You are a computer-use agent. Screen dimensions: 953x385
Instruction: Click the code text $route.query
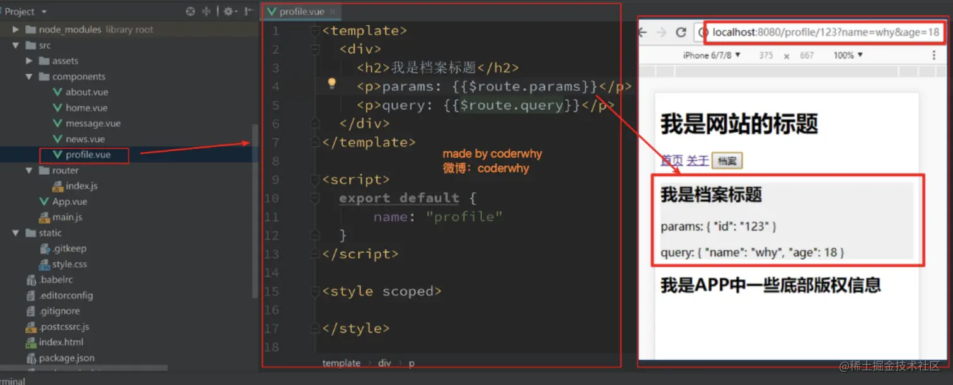(511, 105)
